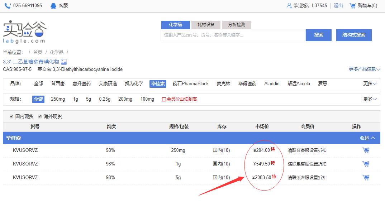Screen dimensions: 385x202
Task: Switch to the 耗材设备 search tab
Action: tap(206, 25)
